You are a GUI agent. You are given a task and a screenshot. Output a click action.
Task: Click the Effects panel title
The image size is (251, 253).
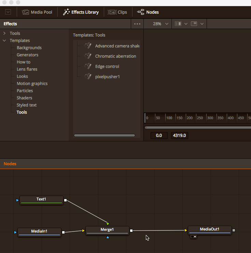tap(10, 24)
